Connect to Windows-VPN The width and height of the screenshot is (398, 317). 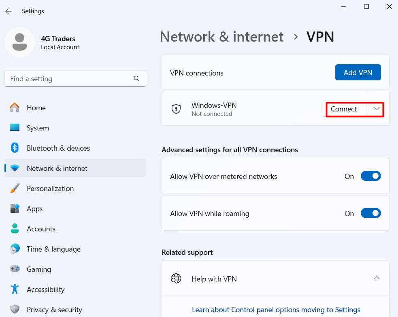click(344, 109)
